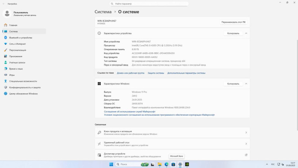The height and width of the screenshot is (168, 298).
Task: Open the Главная home section
Action: pyautogui.click(x=13, y=25)
